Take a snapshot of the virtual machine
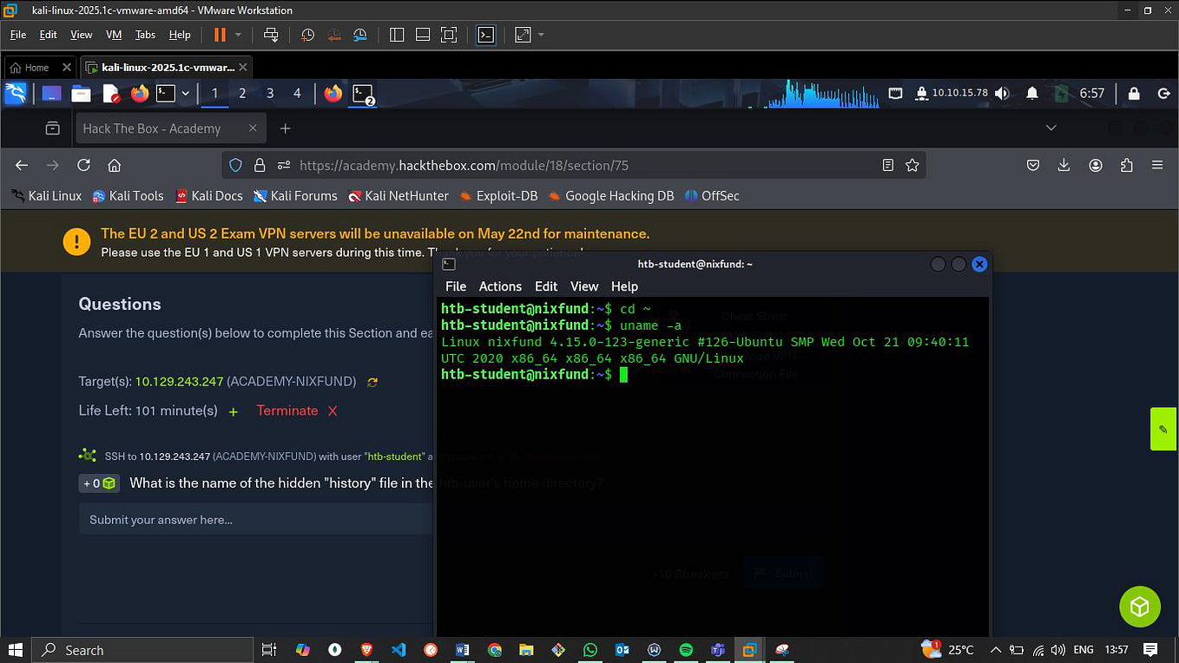Screen dimensions: 1179x663 [x=306, y=35]
